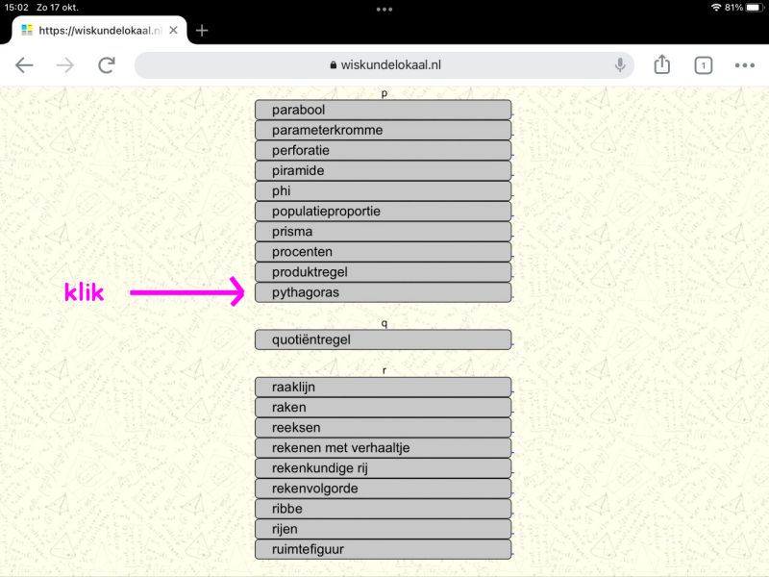The height and width of the screenshot is (577, 769).
Task: Open the parabool topic
Action: [x=383, y=110]
